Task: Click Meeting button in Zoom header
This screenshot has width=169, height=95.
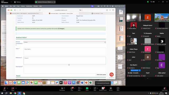Action: 17,2
